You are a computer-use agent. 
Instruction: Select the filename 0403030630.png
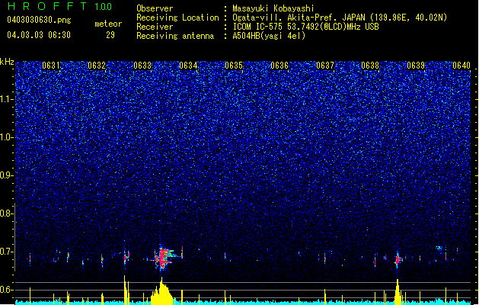click(x=39, y=20)
